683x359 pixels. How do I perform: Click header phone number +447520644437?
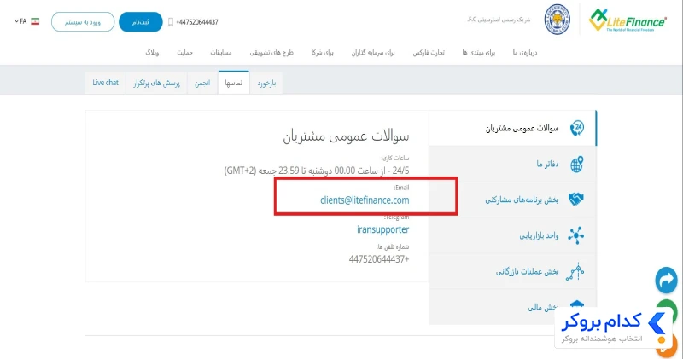pyautogui.click(x=197, y=22)
